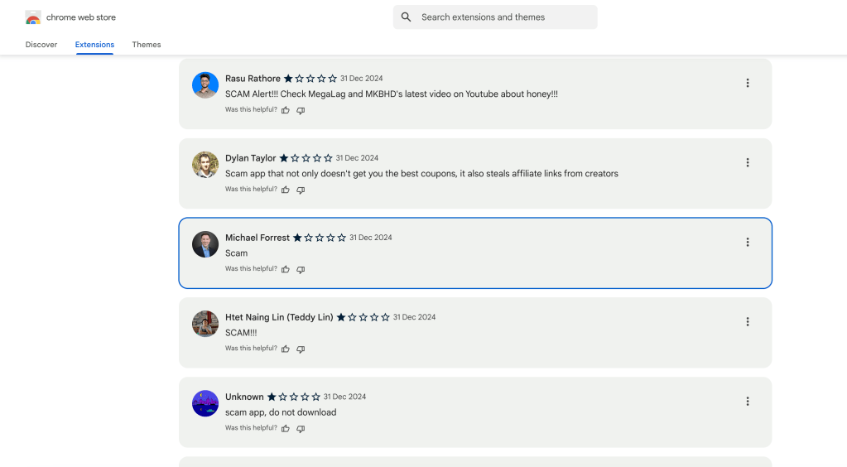Click the reviewer name Rasu Rathore
Viewport: 847px width, 467px height.
click(253, 79)
